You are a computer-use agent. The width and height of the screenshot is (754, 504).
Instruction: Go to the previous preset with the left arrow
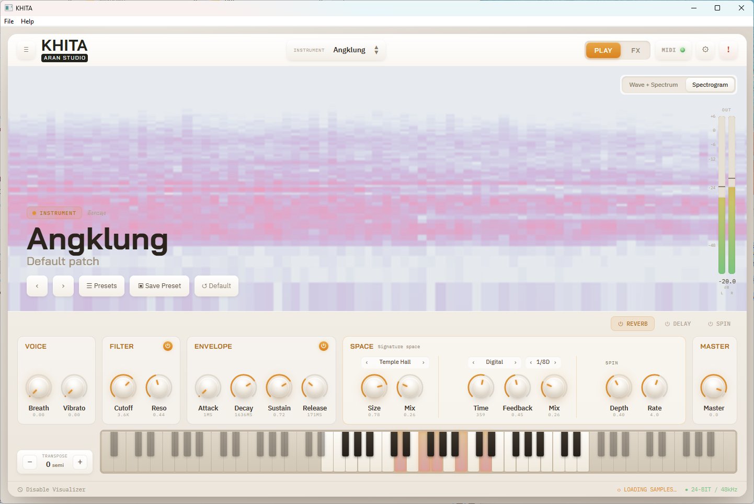click(37, 286)
